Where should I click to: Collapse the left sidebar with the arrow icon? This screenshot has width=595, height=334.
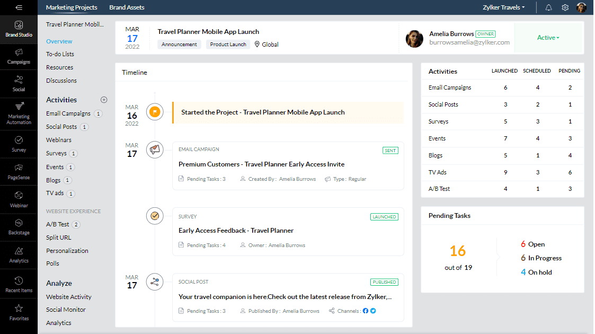[19, 7]
